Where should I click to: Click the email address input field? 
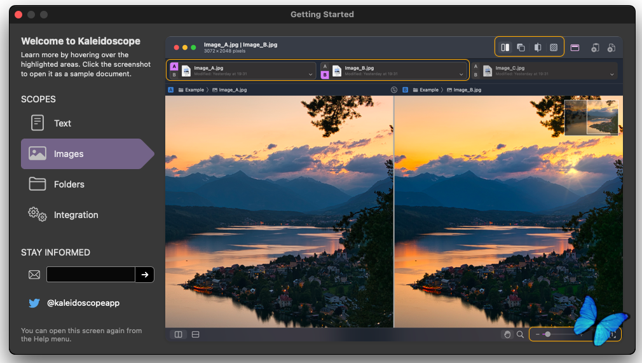pos(91,275)
